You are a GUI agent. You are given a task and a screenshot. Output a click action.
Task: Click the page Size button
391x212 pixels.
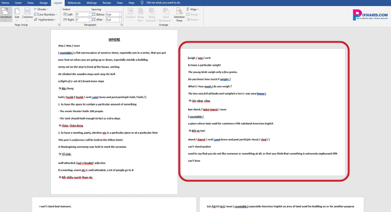coord(17,15)
